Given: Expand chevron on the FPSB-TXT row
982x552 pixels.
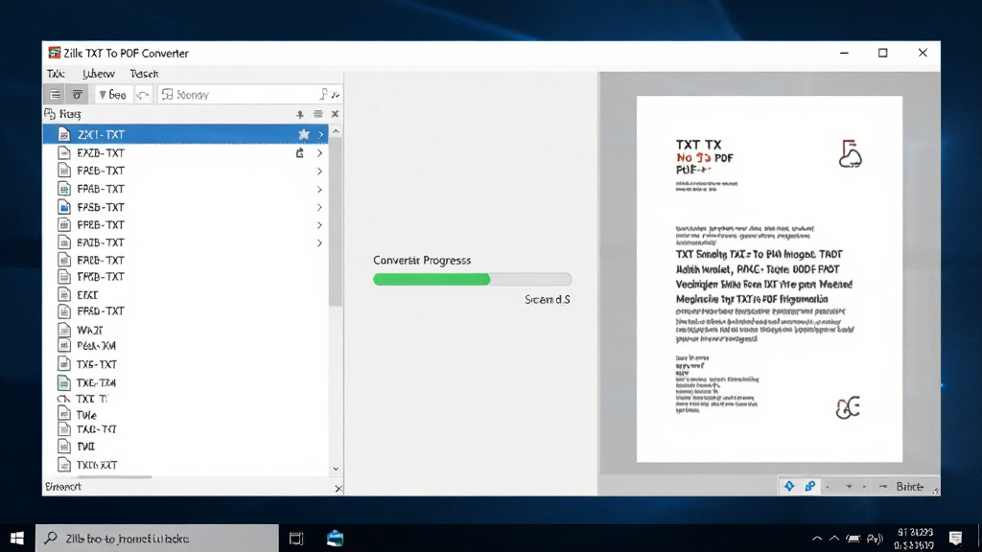Looking at the screenshot, I should (x=319, y=207).
